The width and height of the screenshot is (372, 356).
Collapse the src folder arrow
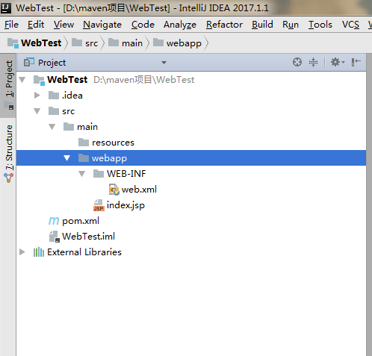(x=37, y=111)
